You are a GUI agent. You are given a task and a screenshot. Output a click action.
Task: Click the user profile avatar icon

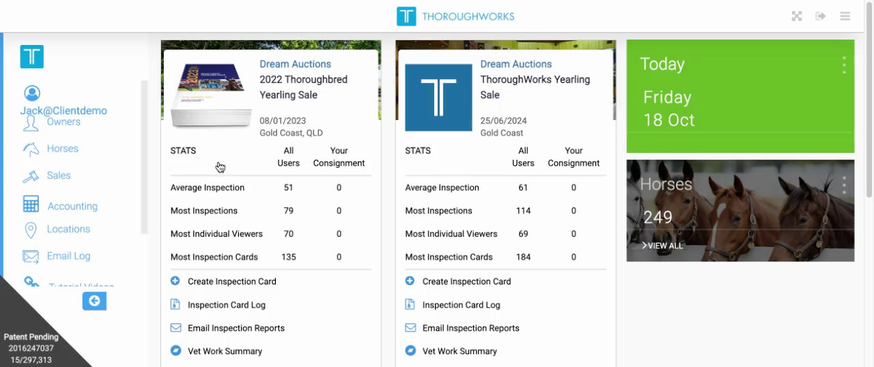31,93
